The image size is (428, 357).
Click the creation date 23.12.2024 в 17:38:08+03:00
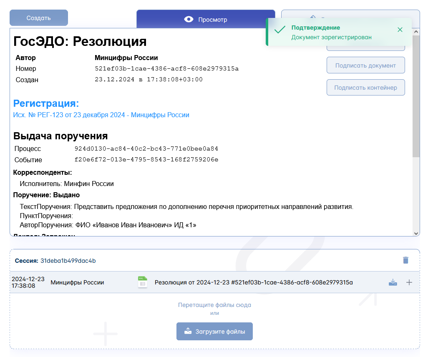click(x=149, y=79)
